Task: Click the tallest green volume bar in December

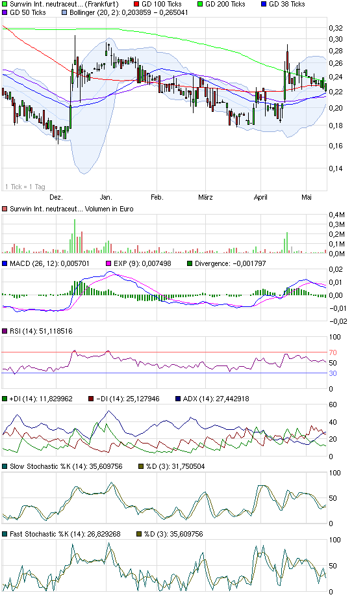Action: tap(75, 236)
